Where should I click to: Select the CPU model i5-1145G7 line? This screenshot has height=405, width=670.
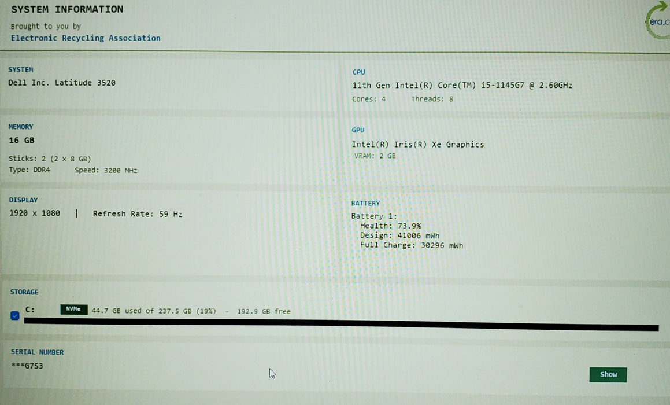pos(462,85)
